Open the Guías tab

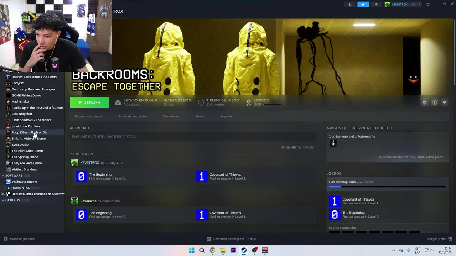pos(200,116)
